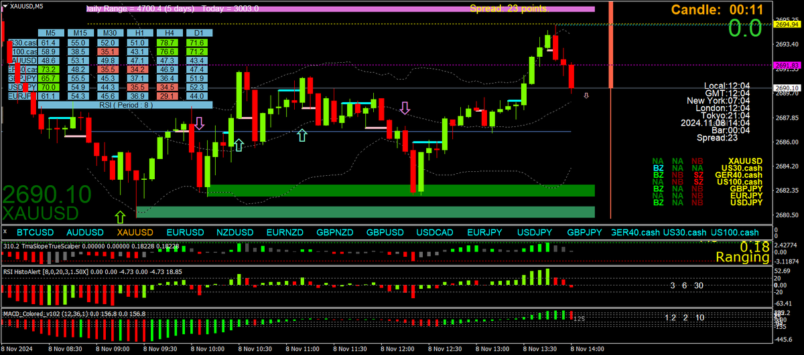Click the right pink down arrow near 12:00

click(405, 108)
